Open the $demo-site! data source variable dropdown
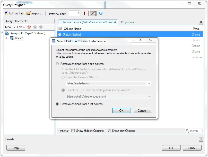The image size is (208, 157). [x=149, y=97]
